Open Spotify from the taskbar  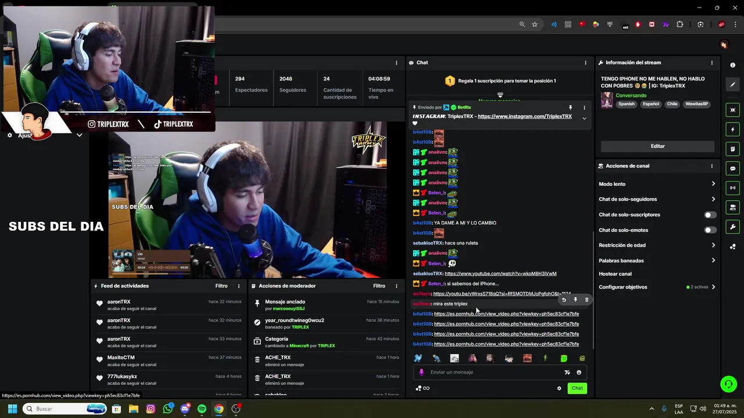coord(202,409)
